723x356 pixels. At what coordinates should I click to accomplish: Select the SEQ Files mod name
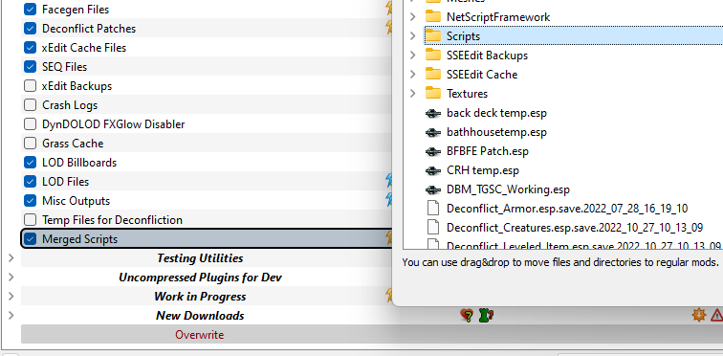pyautogui.click(x=65, y=67)
